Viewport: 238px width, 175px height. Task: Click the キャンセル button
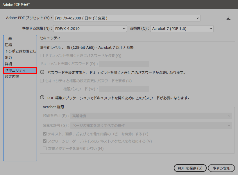click(x=221, y=168)
